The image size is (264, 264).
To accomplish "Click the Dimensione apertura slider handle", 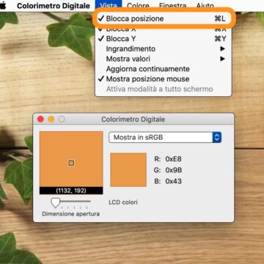I will point(55,203).
